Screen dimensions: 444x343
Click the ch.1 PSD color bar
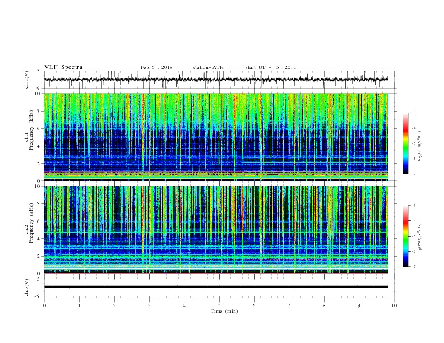(x=405, y=143)
